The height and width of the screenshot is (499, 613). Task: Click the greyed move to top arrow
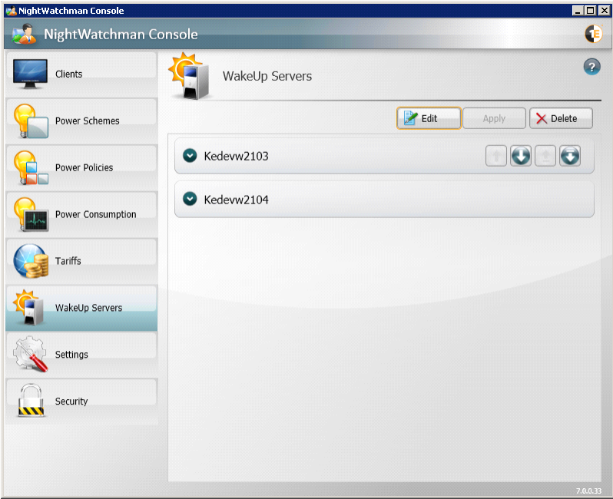click(545, 157)
